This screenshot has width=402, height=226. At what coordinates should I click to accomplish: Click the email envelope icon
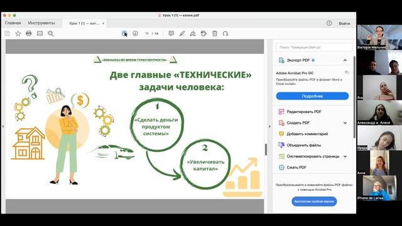[x=40, y=33]
